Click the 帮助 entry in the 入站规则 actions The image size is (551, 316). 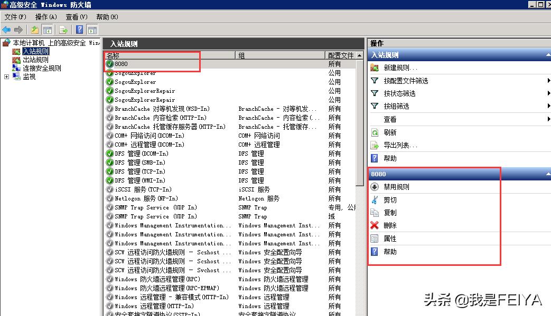390,158
